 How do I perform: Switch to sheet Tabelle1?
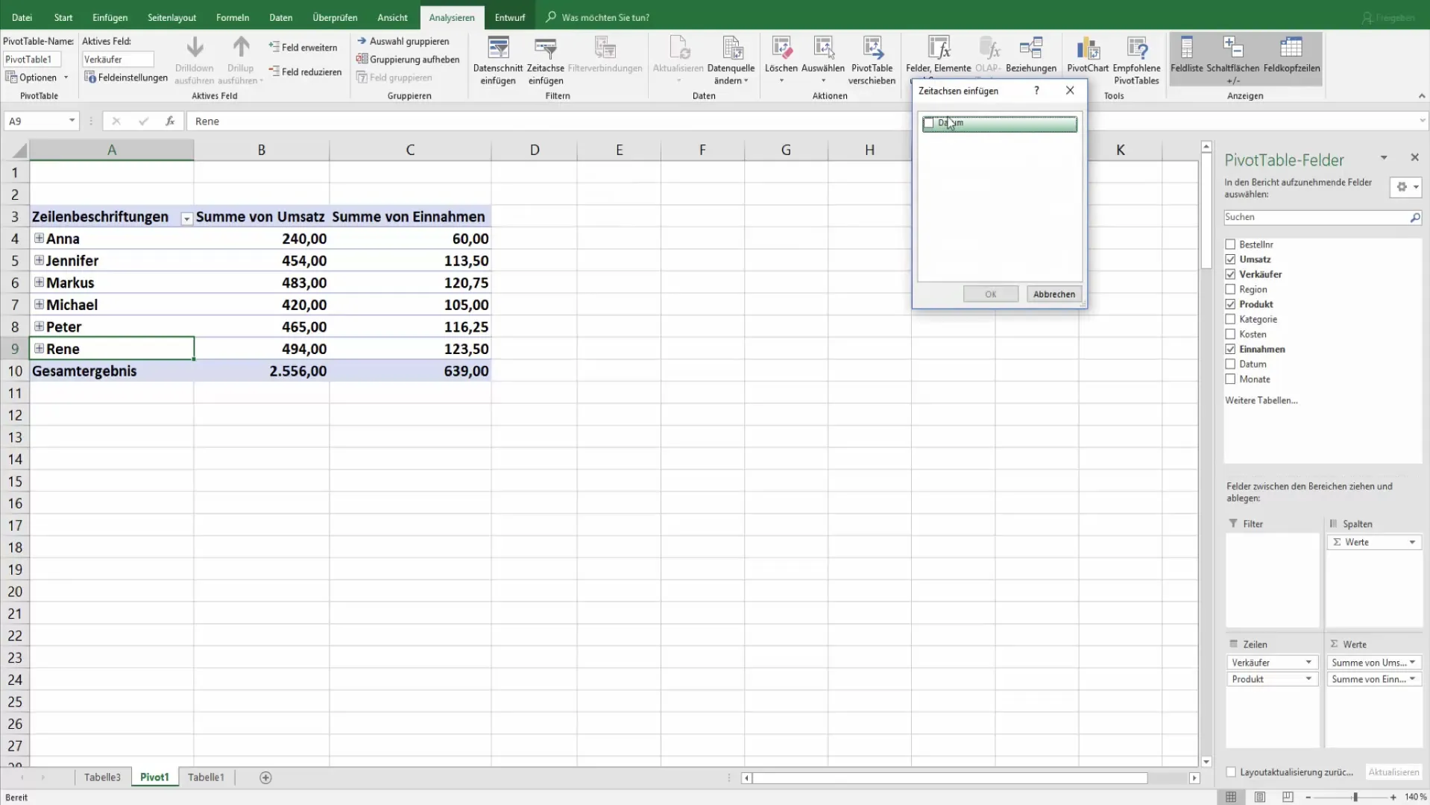(206, 777)
